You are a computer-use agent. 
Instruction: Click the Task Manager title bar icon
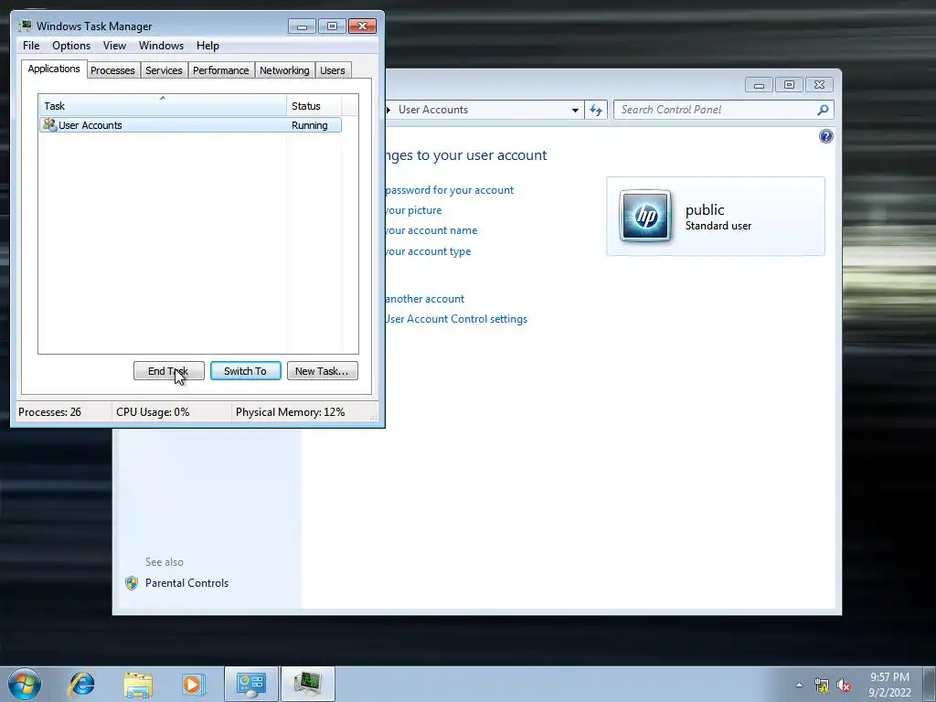pyautogui.click(x=25, y=26)
